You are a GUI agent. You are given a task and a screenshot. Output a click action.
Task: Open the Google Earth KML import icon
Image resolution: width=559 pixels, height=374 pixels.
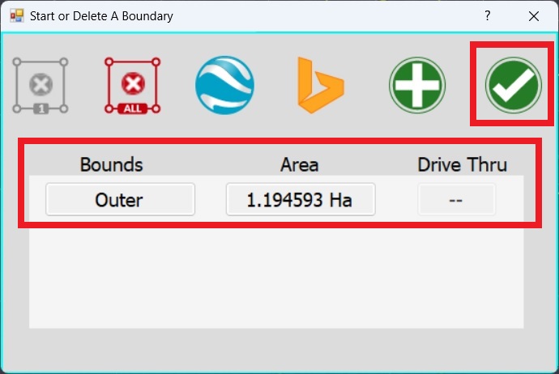[x=224, y=85]
